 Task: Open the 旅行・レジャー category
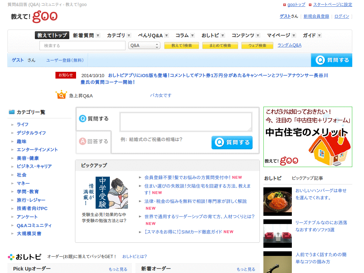[x=31, y=200]
